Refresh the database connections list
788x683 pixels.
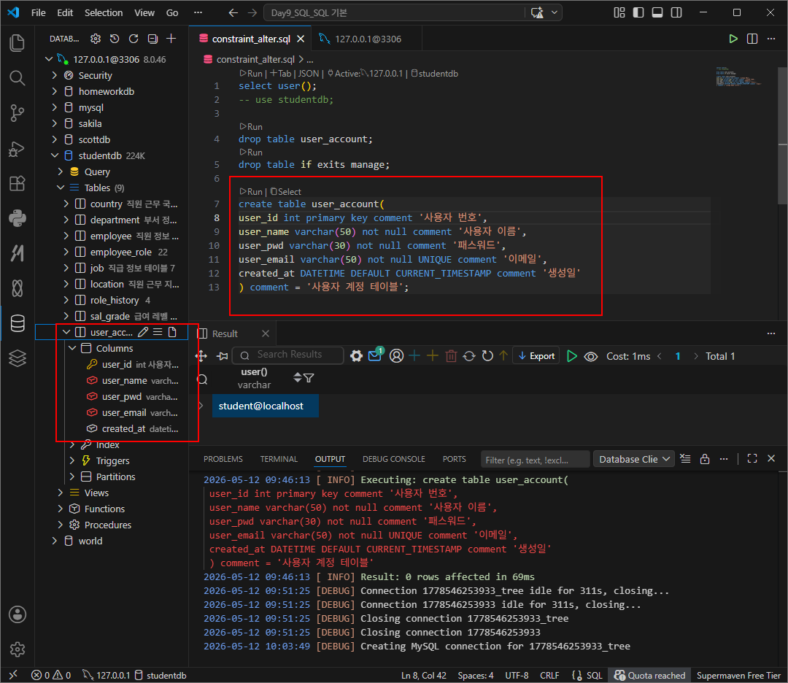pyautogui.click(x=134, y=39)
